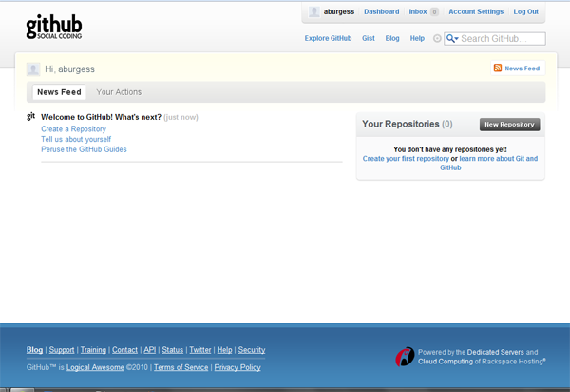The image size is (570, 392).
Task: Open the footer Security link
Action: pos(252,350)
